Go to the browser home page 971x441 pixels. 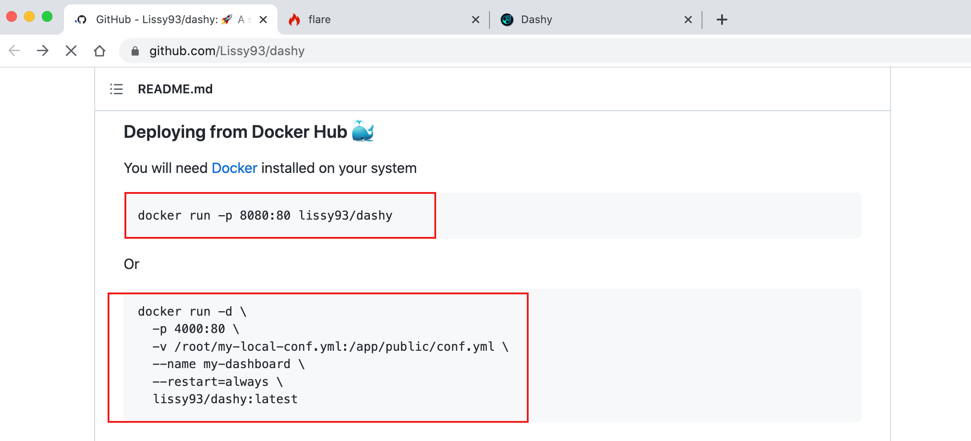(100, 51)
